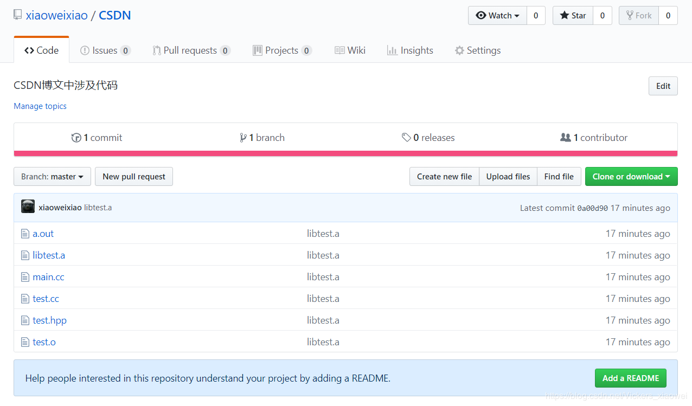Open the main.cc file
Screen dimensions: 692x406
pyautogui.click(x=48, y=277)
